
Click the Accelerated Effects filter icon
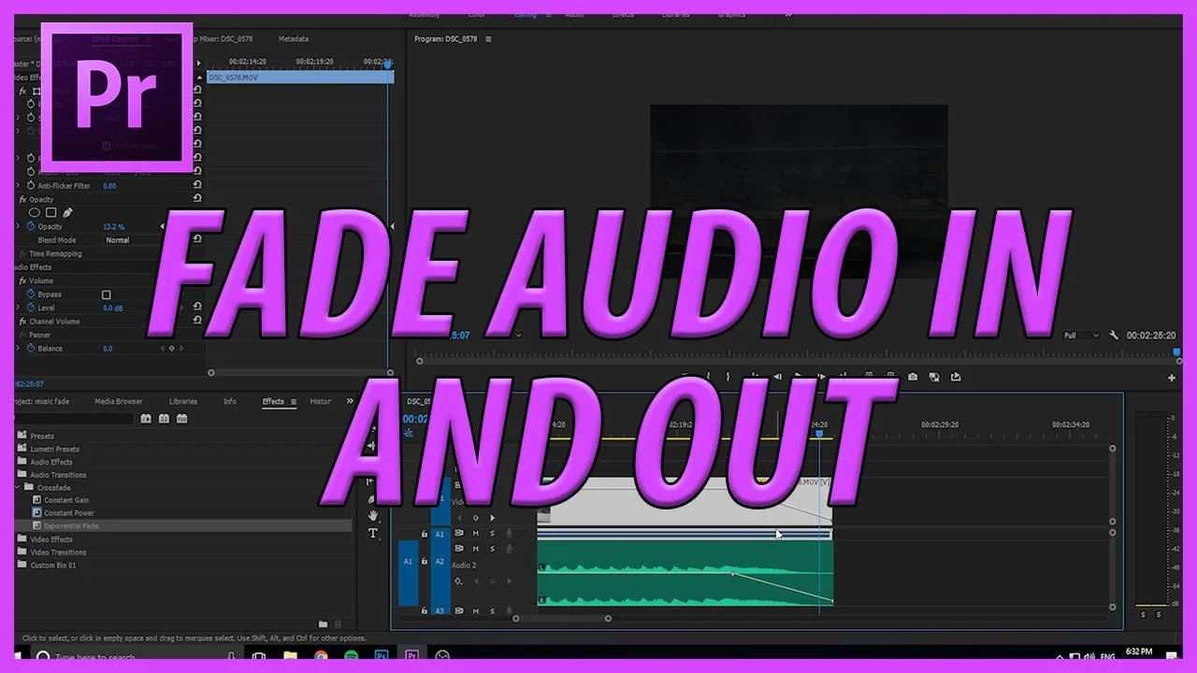146,418
